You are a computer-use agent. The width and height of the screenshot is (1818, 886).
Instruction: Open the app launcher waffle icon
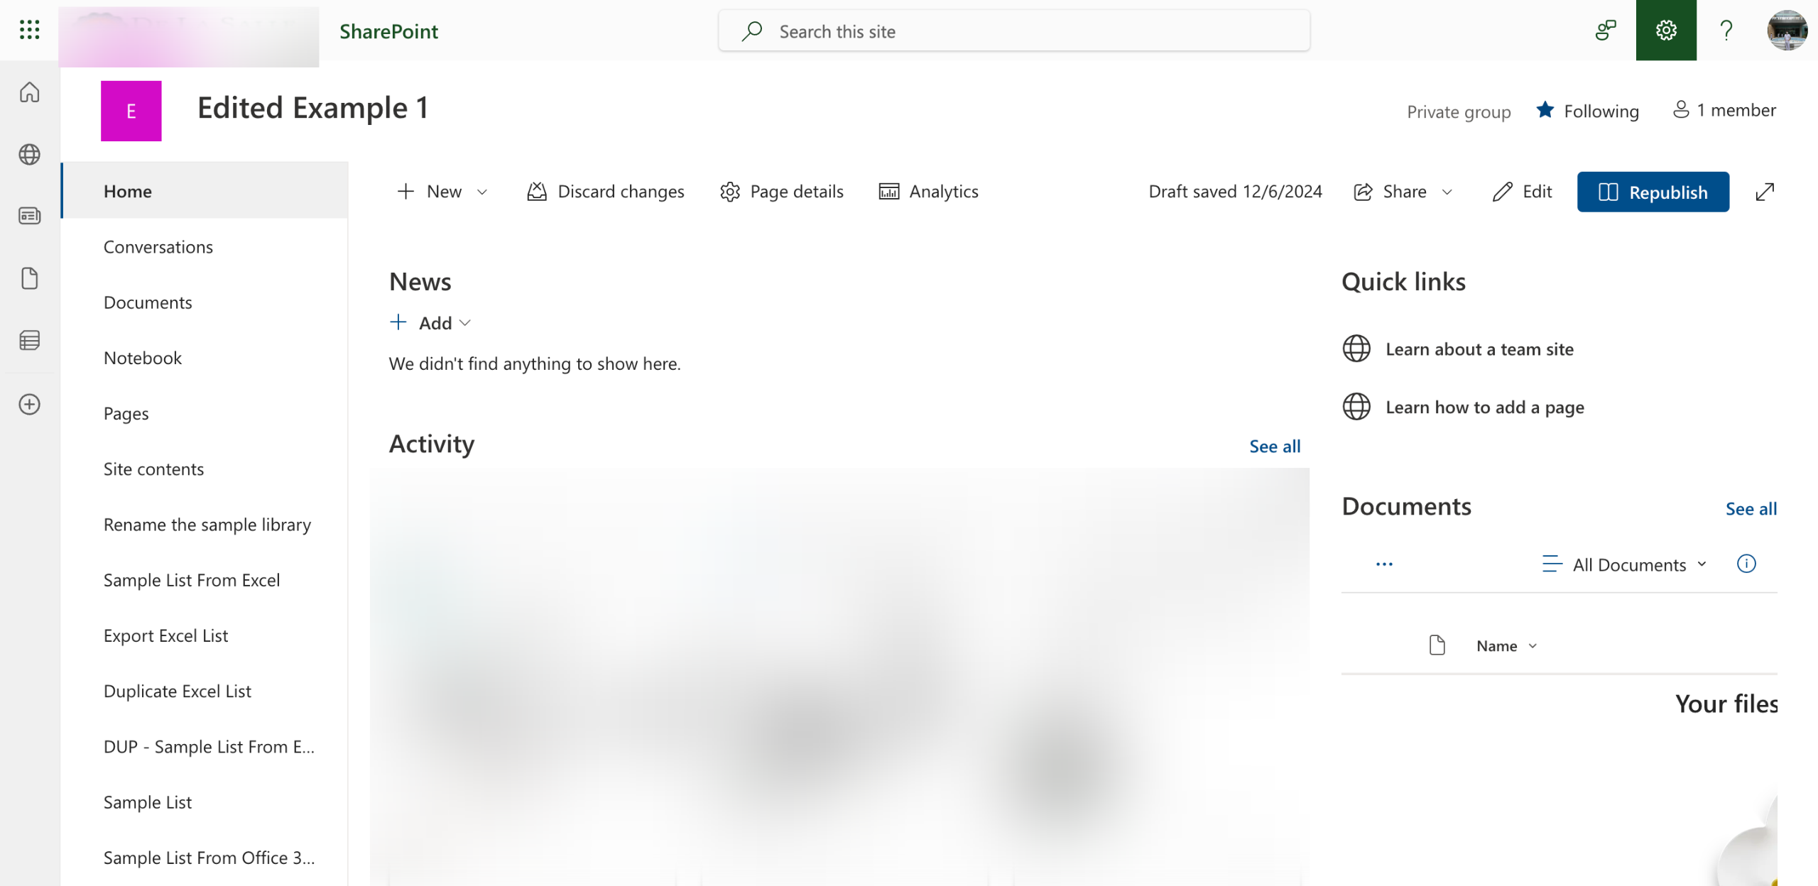pos(29,30)
